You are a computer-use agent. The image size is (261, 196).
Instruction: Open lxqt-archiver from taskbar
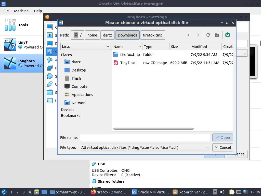point(191,192)
